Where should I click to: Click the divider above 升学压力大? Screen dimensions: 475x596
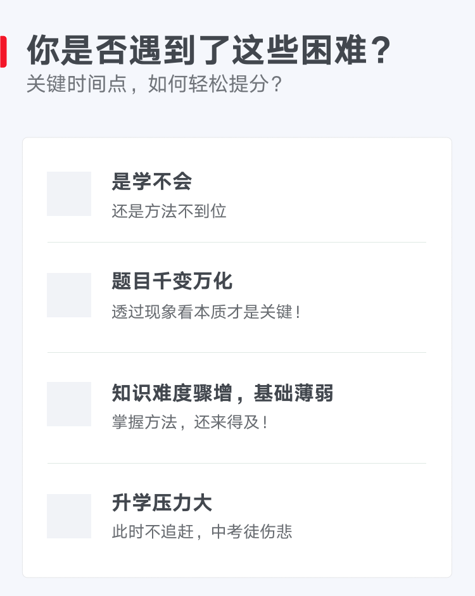(237, 464)
